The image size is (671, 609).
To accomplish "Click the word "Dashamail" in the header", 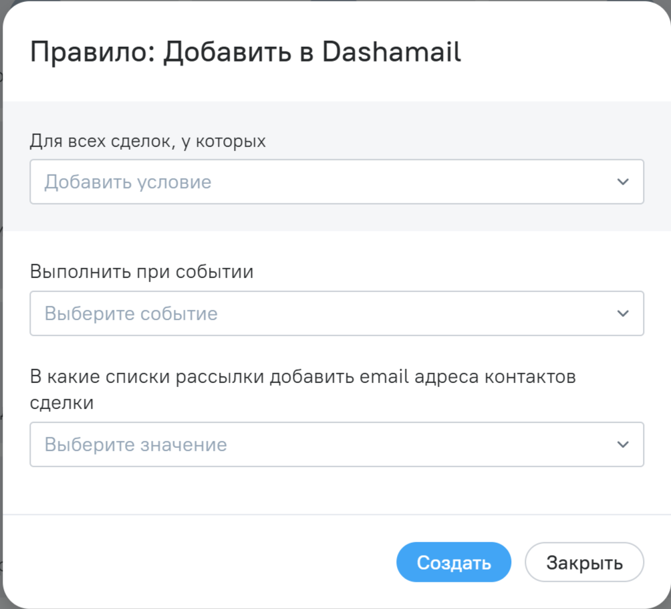I will coord(392,53).
